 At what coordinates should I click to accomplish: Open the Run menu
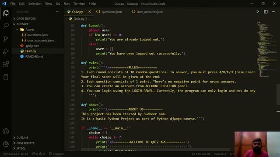66,3
